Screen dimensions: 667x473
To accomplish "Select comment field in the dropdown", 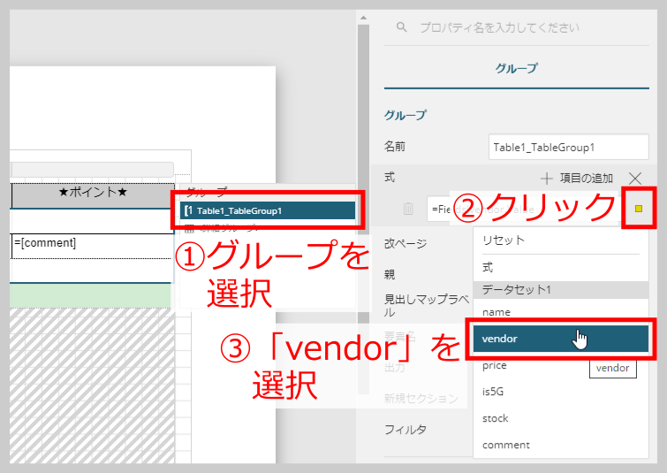I will tap(560, 445).
